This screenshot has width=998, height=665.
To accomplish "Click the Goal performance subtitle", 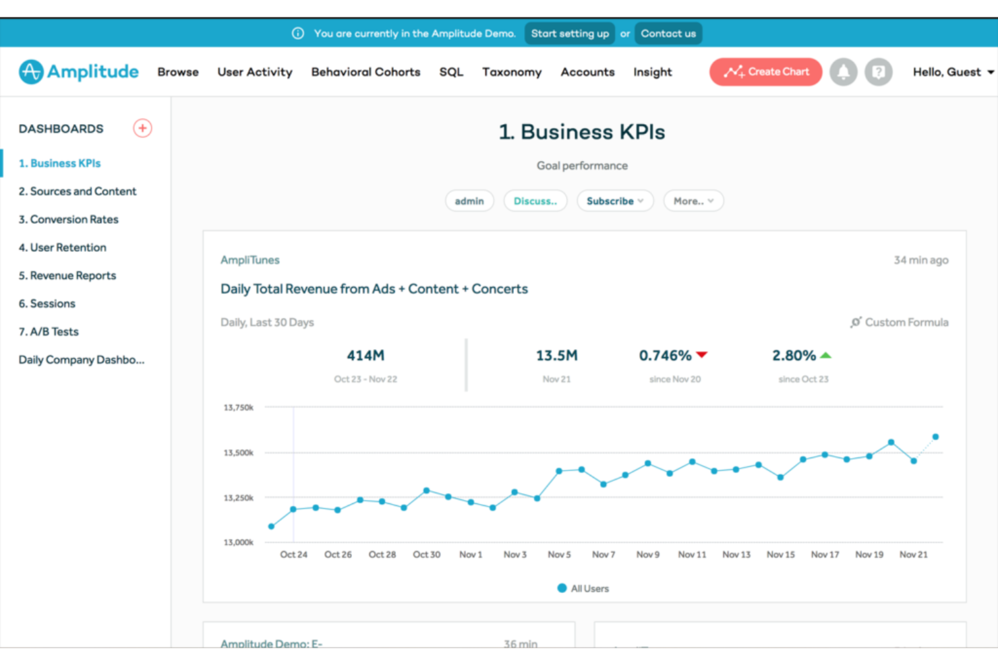I will pyautogui.click(x=582, y=166).
